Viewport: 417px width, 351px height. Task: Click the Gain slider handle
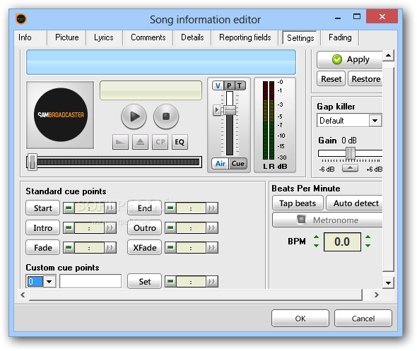(x=351, y=153)
